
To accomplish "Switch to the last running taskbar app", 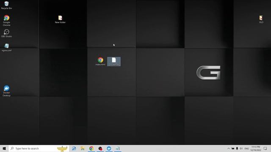I will tap(118, 148).
